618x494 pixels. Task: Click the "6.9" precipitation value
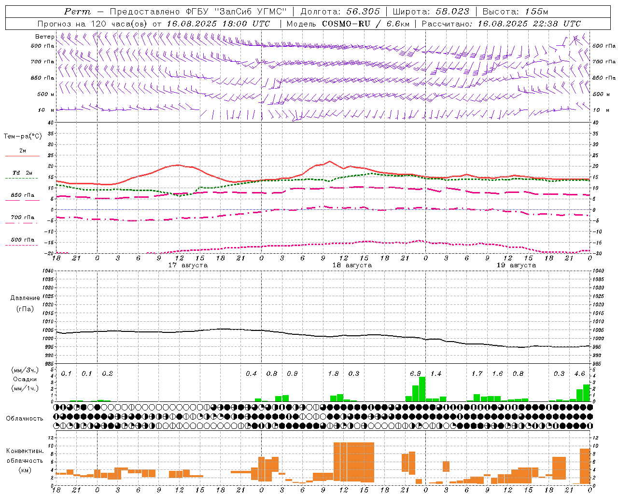pyautogui.click(x=415, y=374)
